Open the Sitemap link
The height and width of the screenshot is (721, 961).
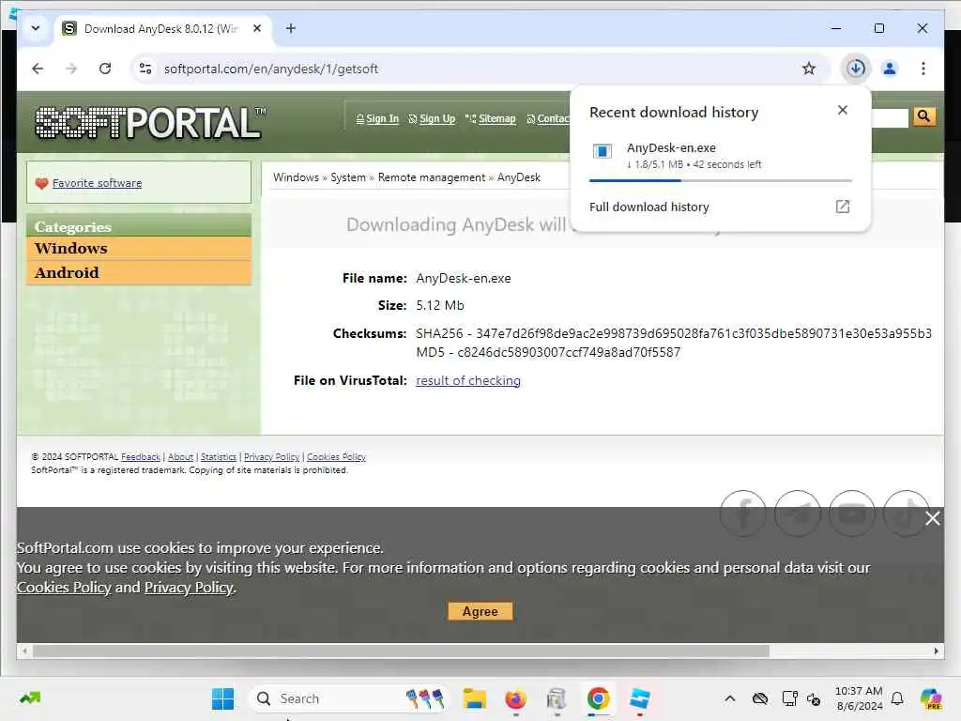[x=497, y=119]
